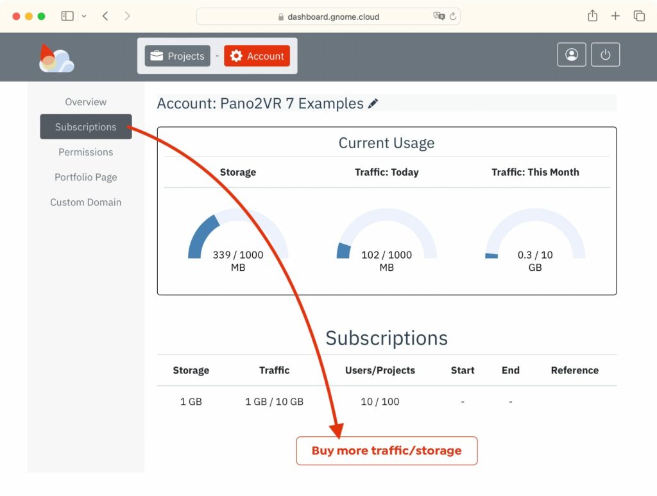This screenshot has height=496, width=657.
Task: Click the Gnome Cloud logo
Action: point(56,58)
